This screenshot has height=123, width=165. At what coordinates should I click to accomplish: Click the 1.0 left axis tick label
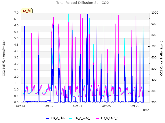pos(16,90)
